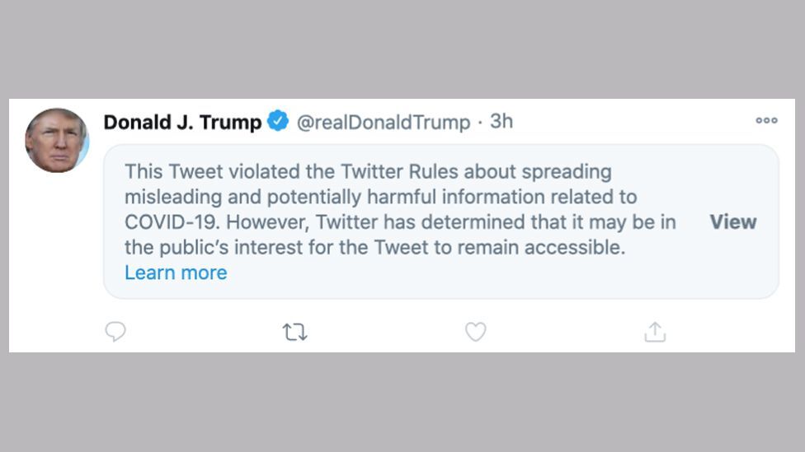Reveal the hidden tweet with View

tap(732, 222)
